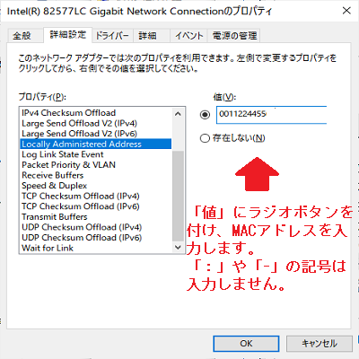Open the 詳細 tab

[x=152, y=36]
